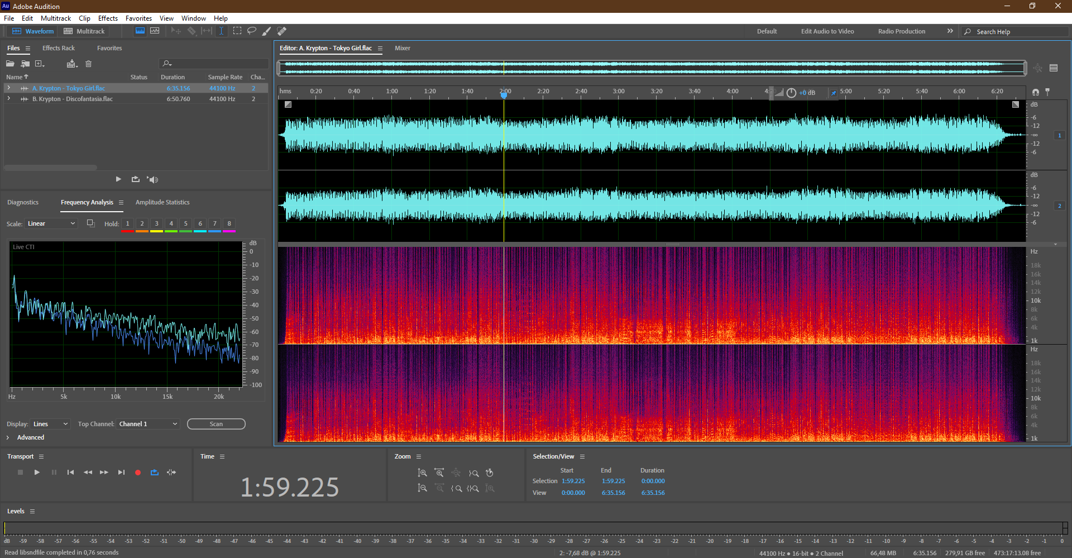Toggle Hold button 8 (magenta)
Image resolution: width=1072 pixels, height=558 pixels.
[229, 224]
